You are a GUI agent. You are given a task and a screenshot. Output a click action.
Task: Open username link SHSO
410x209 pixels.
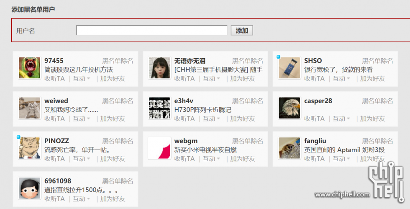313,61
